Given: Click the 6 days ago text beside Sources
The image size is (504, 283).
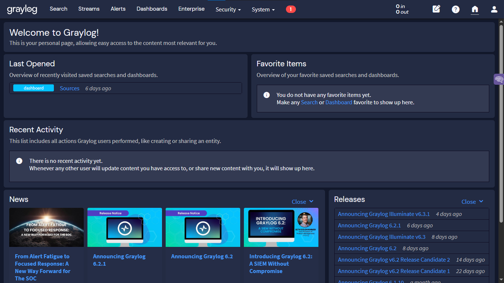Looking at the screenshot, I should pos(98,88).
